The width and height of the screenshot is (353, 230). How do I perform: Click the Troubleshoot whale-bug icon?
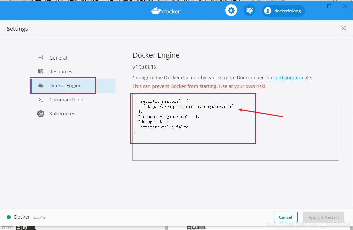point(250,10)
